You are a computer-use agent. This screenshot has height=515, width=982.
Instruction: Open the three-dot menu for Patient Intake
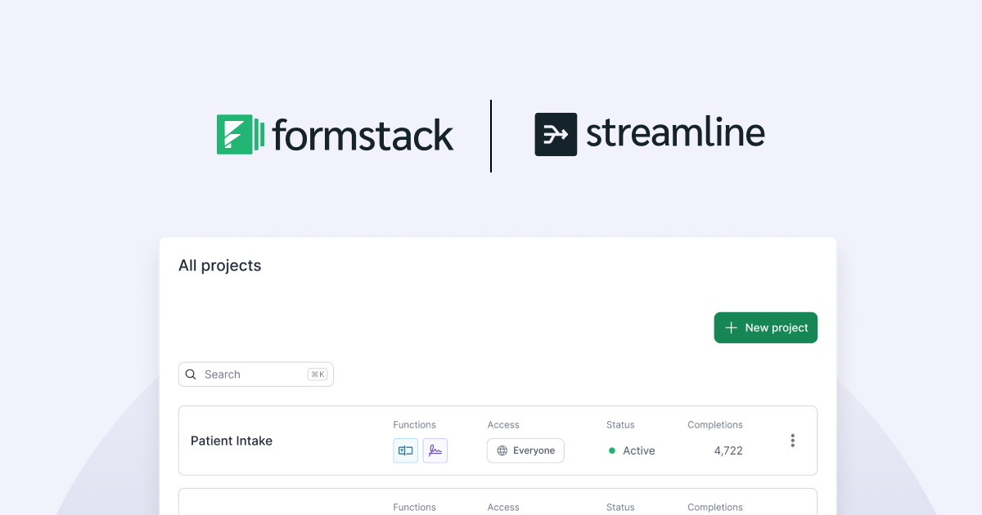click(x=792, y=441)
